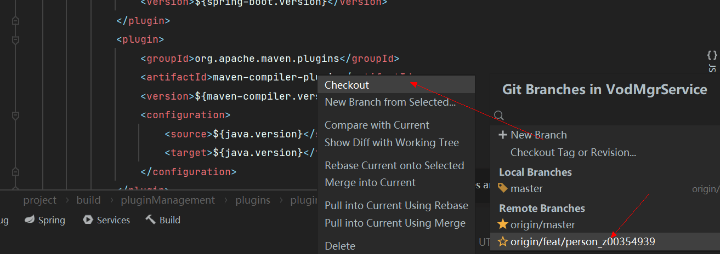Unmark origin/master as favorite via star
Screen dimensions: 720x254
point(502,224)
